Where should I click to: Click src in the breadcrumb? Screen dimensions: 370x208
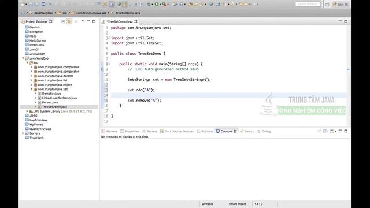(64, 13)
